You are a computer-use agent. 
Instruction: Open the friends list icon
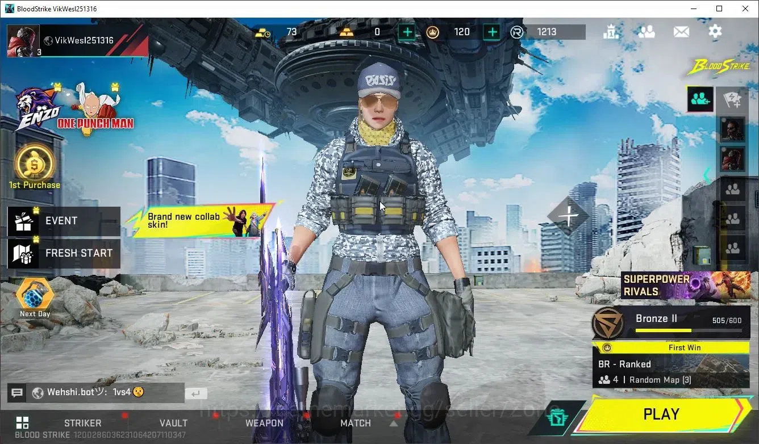647,32
